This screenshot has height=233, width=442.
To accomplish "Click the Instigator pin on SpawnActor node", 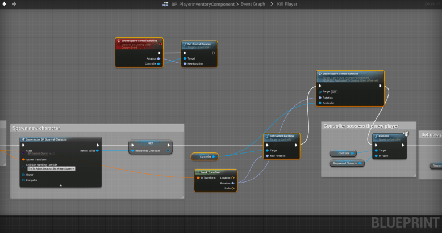I will click(24, 180).
